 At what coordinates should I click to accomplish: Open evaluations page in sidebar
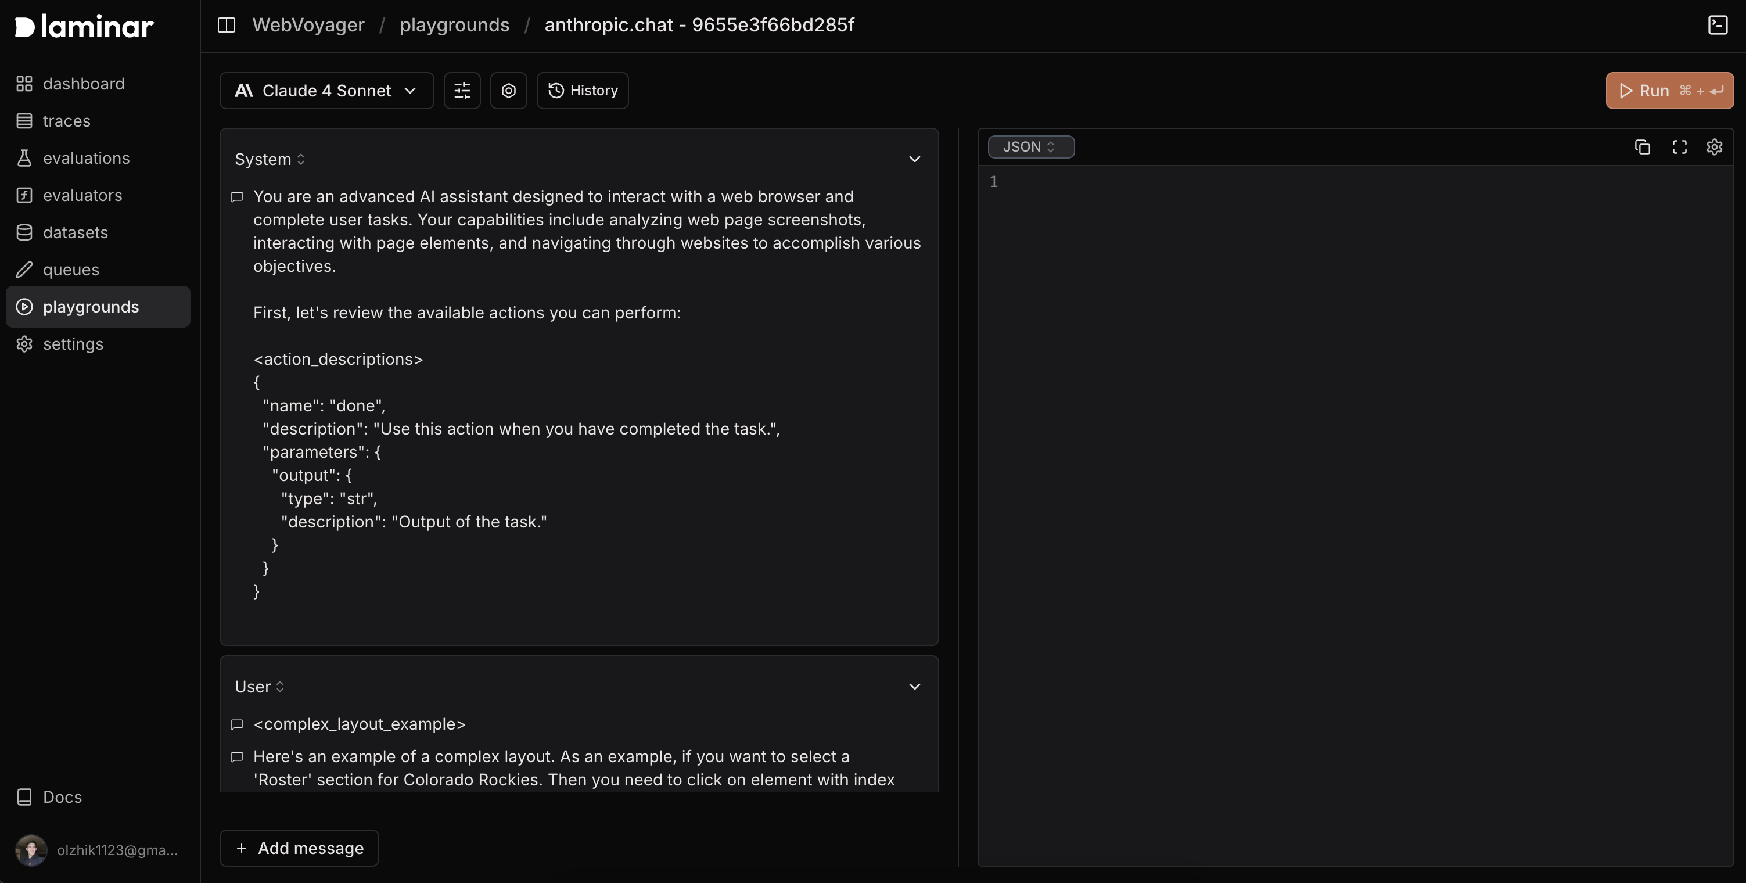[86, 158]
